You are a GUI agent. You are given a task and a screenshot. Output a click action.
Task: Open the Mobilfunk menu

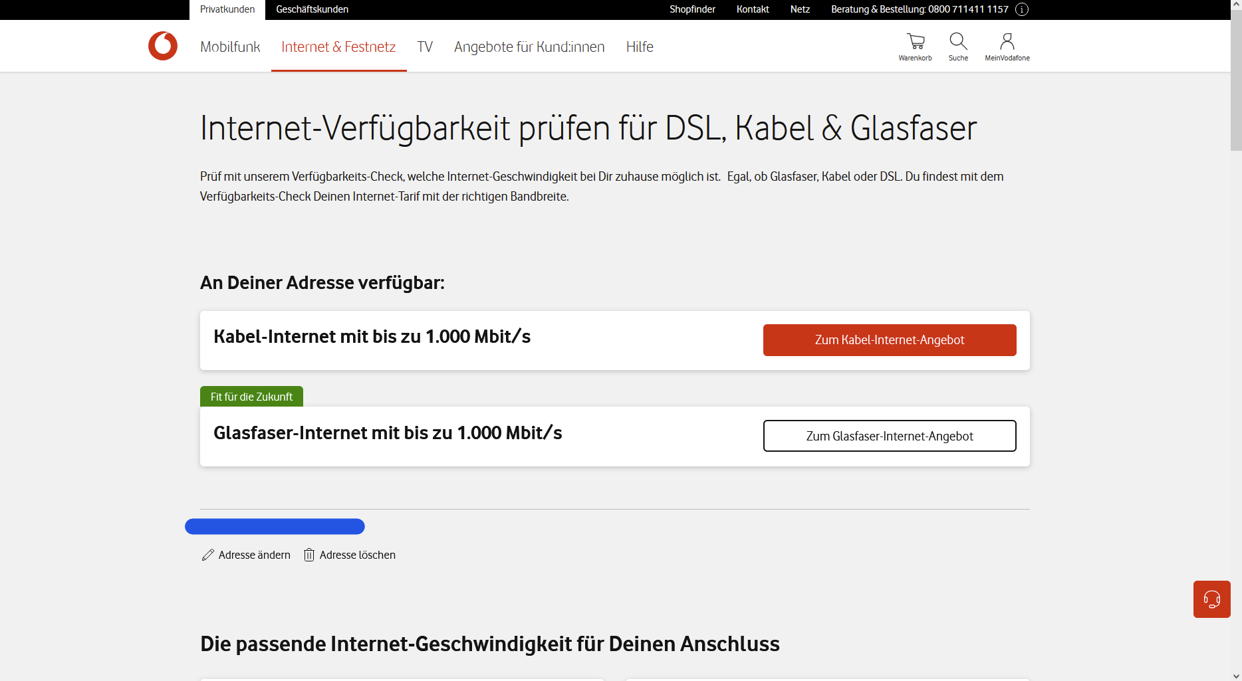(230, 47)
